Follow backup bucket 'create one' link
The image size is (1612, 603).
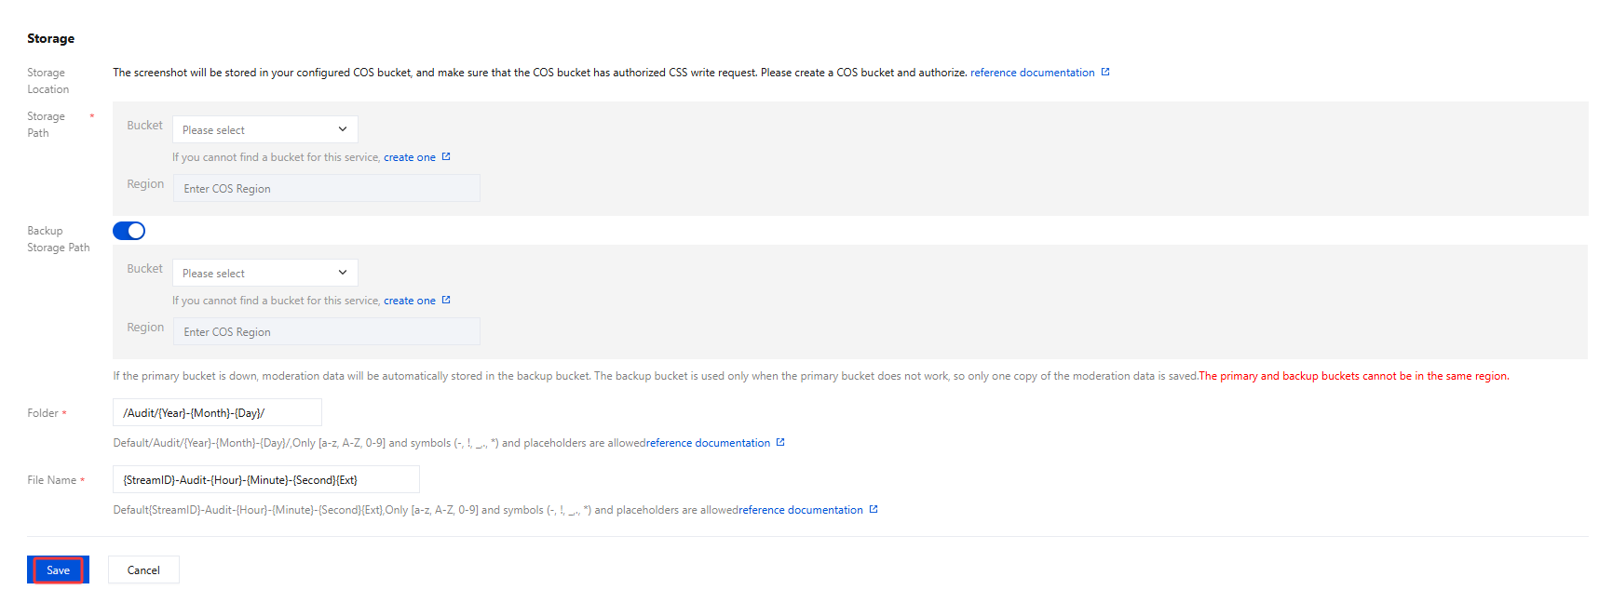(x=409, y=301)
